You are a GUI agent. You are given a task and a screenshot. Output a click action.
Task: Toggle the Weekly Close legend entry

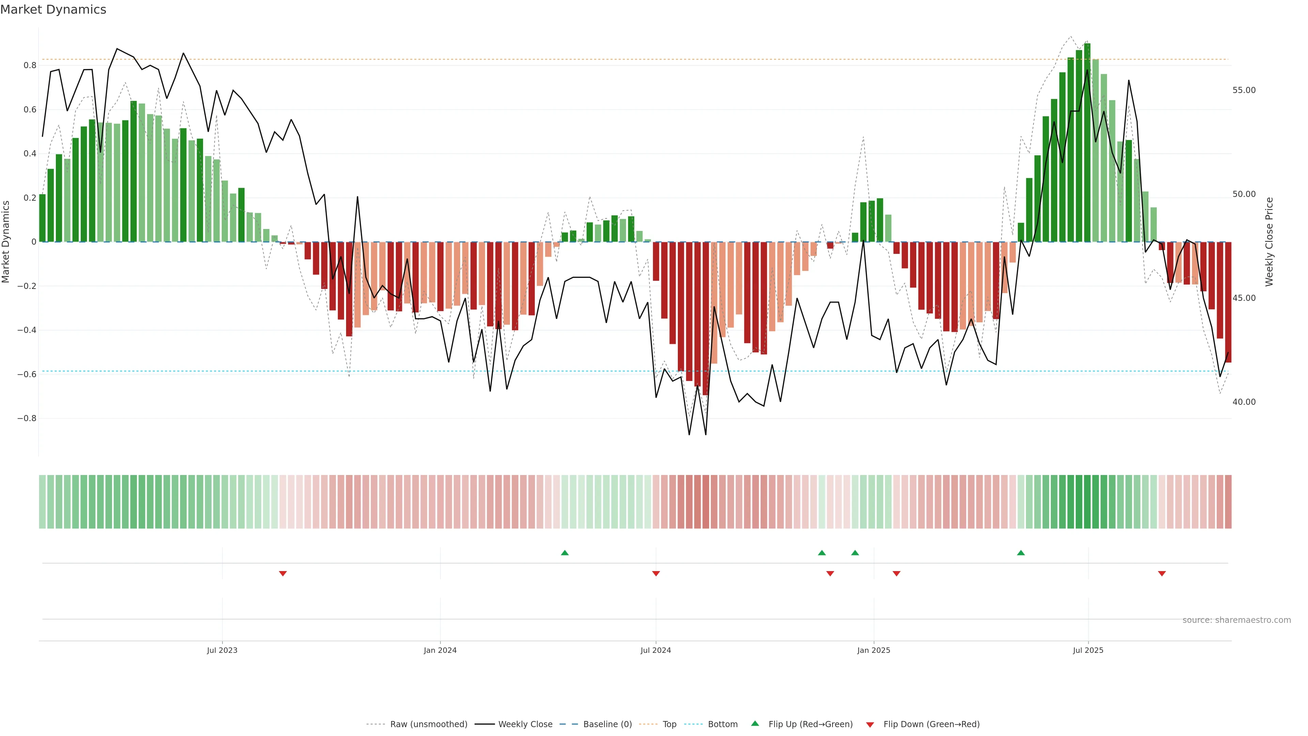525,724
